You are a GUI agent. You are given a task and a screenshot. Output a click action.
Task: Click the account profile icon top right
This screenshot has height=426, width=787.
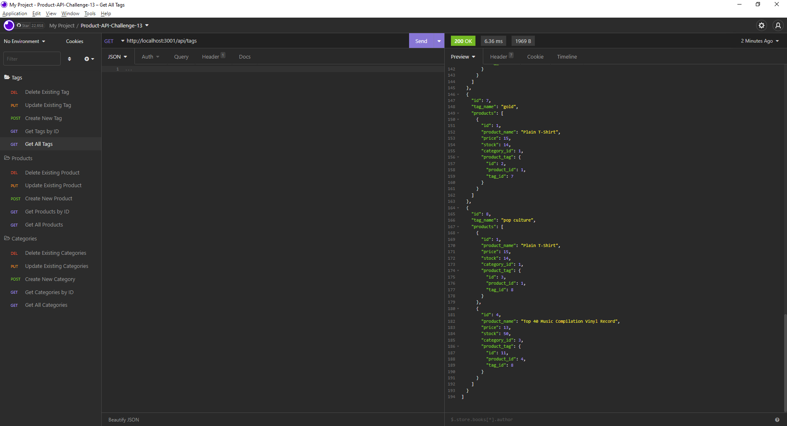click(778, 25)
